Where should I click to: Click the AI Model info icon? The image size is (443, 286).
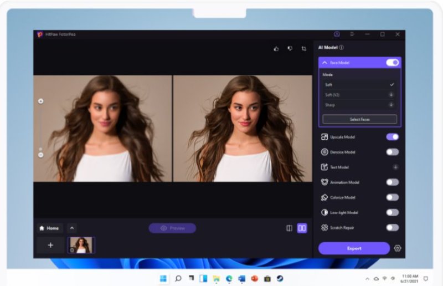pyautogui.click(x=342, y=47)
